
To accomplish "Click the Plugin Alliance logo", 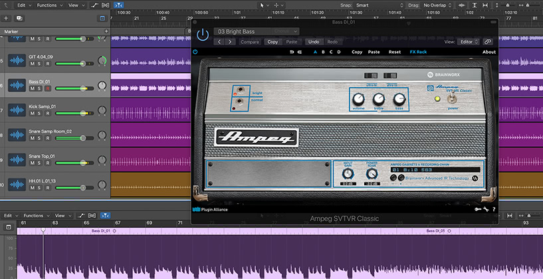I will (210, 209).
